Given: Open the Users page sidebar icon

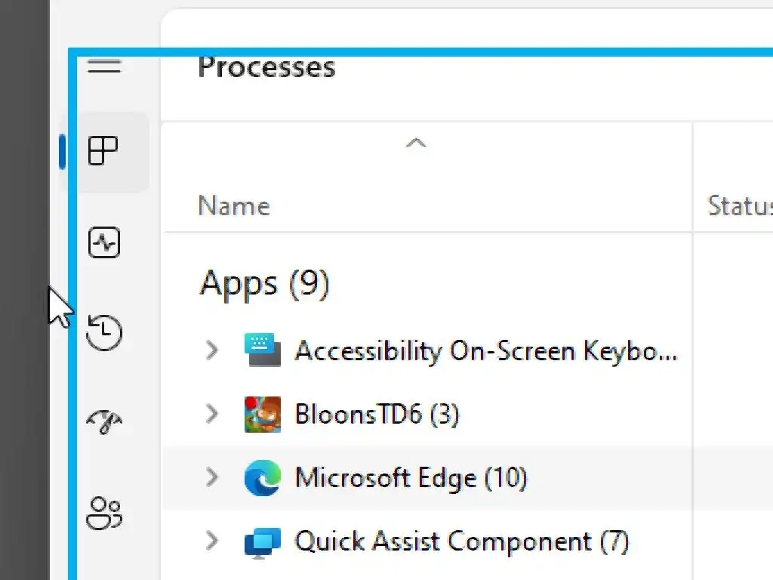Looking at the screenshot, I should click(104, 512).
